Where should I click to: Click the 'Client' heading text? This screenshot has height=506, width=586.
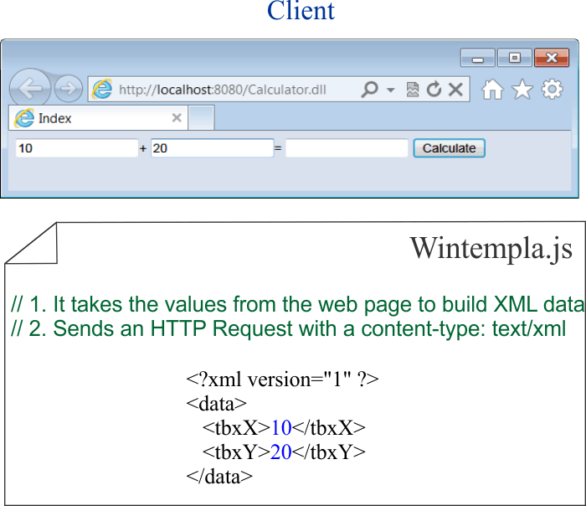(x=301, y=10)
